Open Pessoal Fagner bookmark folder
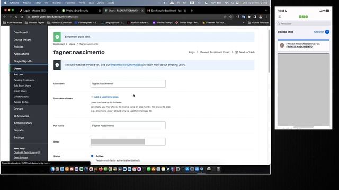This screenshot has width=339, height=190. click(34, 22)
